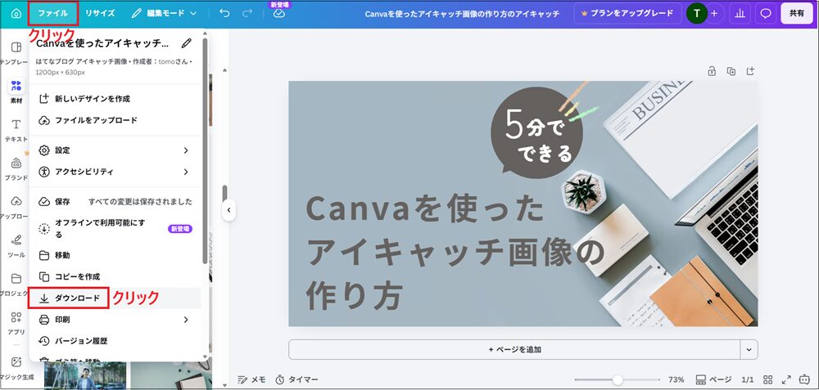The width and height of the screenshot is (819, 390).
Task: Choose 新しいデザインを作成
Action: pos(115,99)
